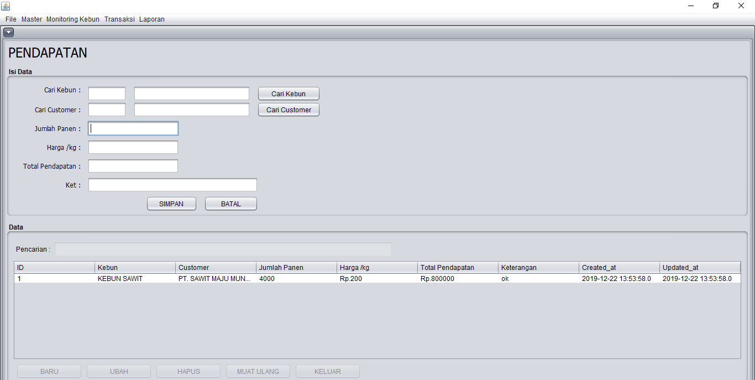The width and height of the screenshot is (755, 380).
Task: Edit selection using UBAH
Action: coord(118,371)
